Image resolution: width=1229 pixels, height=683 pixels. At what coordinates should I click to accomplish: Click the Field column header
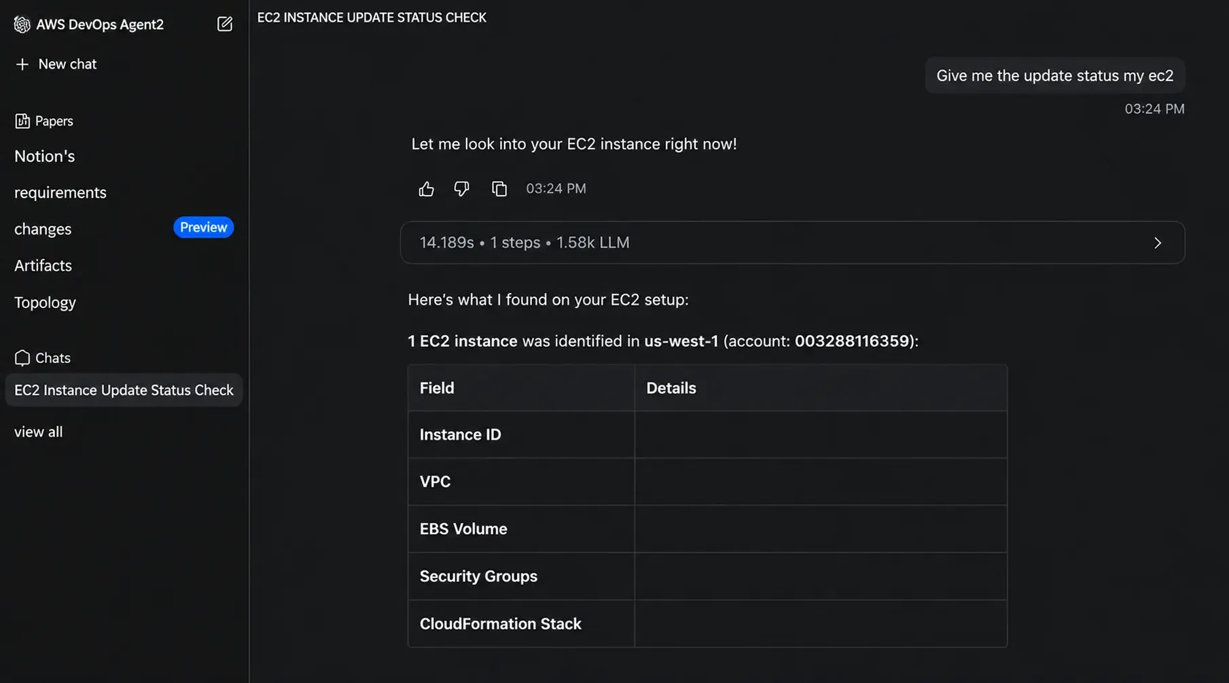(x=437, y=388)
